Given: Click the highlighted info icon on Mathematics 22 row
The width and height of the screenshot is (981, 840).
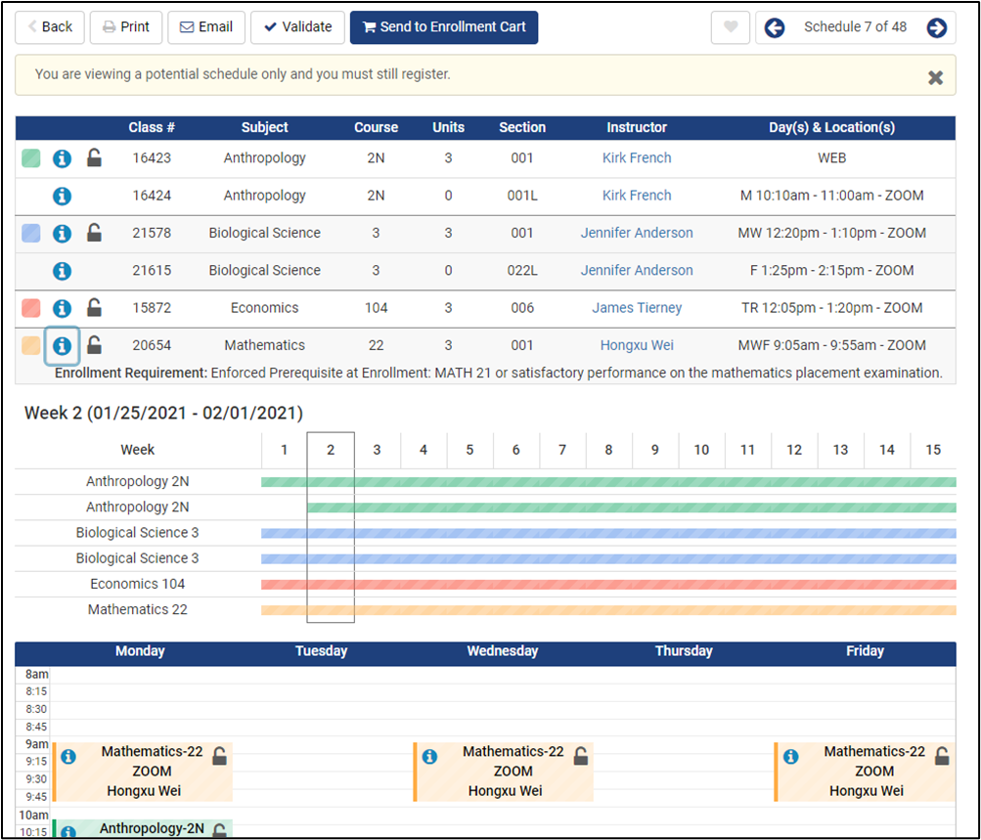Looking at the screenshot, I should 62,345.
